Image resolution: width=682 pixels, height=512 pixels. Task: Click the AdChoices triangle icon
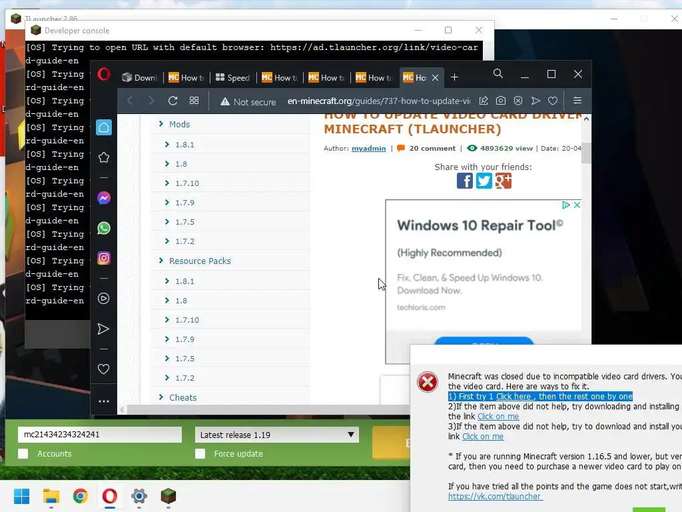tap(566, 205)
